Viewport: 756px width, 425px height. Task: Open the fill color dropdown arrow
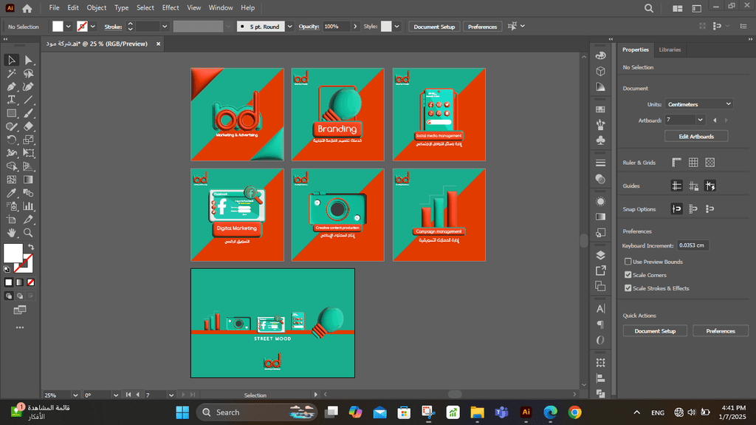68,27
